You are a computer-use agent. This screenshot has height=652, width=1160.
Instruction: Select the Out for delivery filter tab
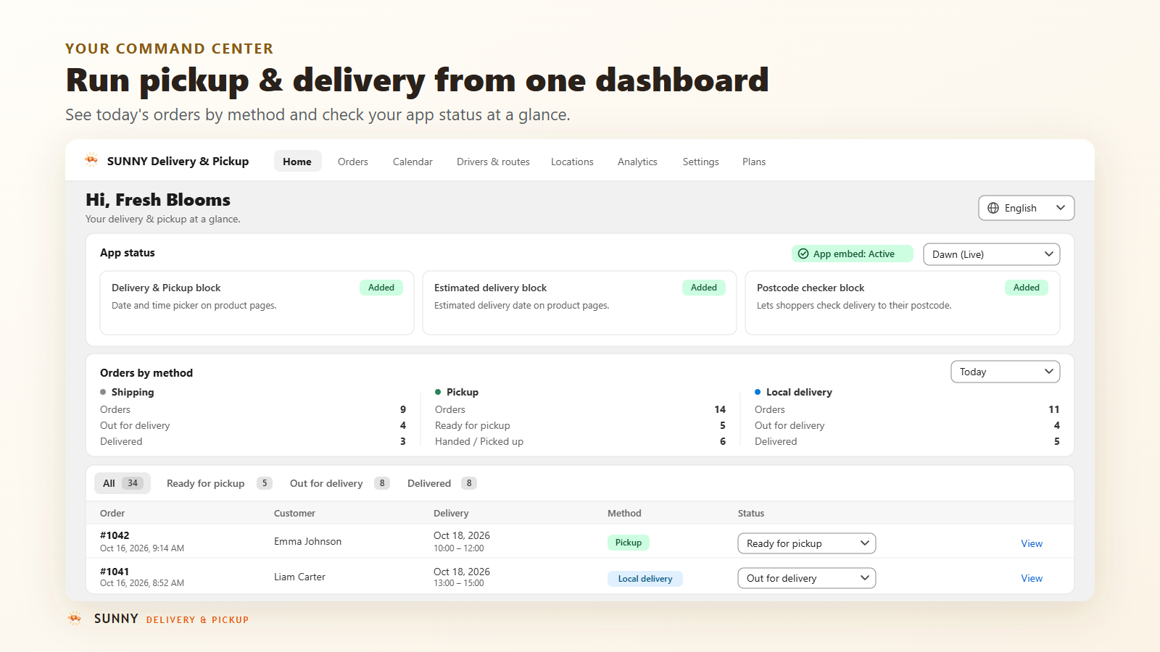coord(339,483)
